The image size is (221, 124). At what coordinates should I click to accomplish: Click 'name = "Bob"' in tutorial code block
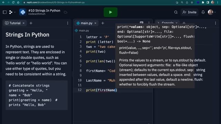(x=20, y=95)
